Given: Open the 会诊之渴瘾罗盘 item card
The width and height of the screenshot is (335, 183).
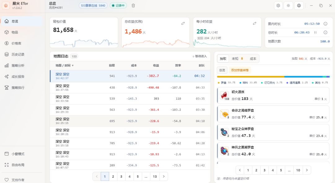Looking at the screenshot, I should point(273,114).
